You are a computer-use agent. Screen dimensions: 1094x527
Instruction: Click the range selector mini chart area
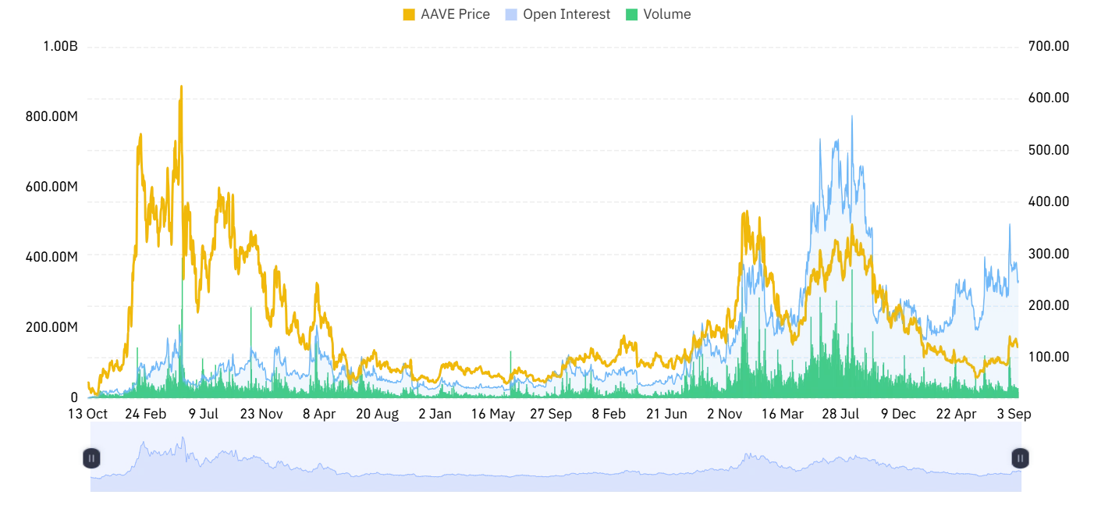point(556,457)
